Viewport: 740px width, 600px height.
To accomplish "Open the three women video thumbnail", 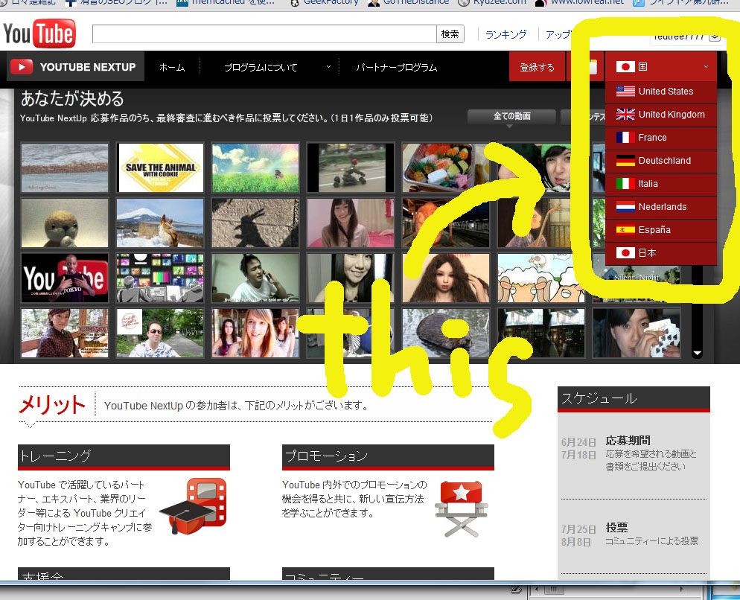I will click(x=255, y=333).
